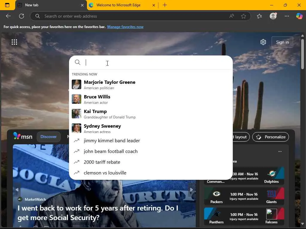Click the msn logo
The image size is (306, 229).
(23, 136)
